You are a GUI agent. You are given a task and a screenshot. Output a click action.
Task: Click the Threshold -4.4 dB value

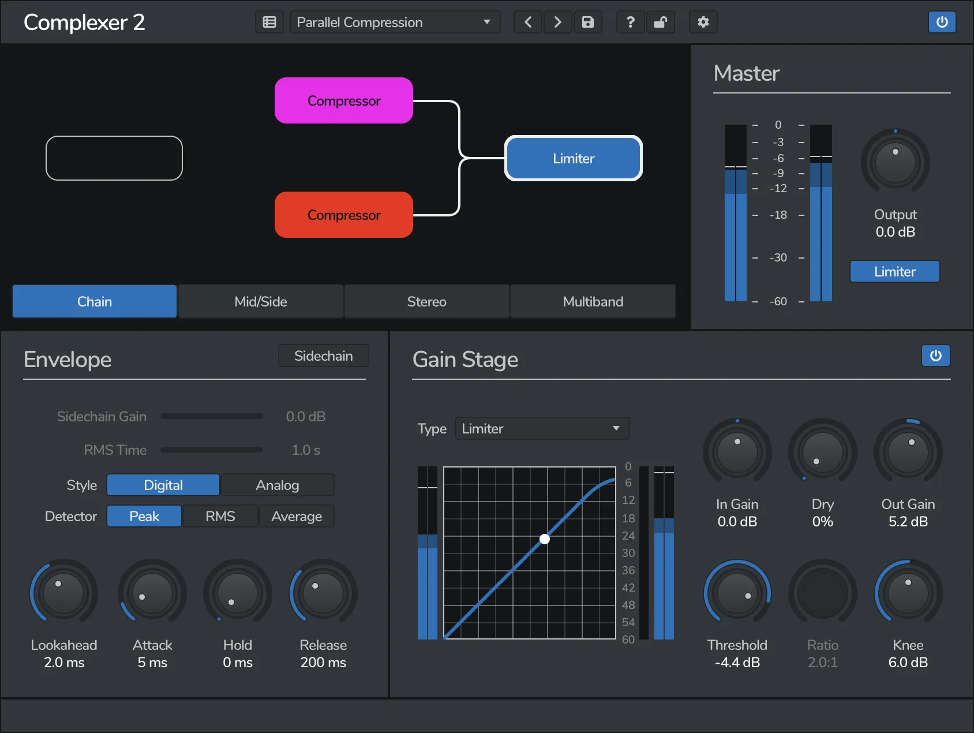tap(737, 662)
